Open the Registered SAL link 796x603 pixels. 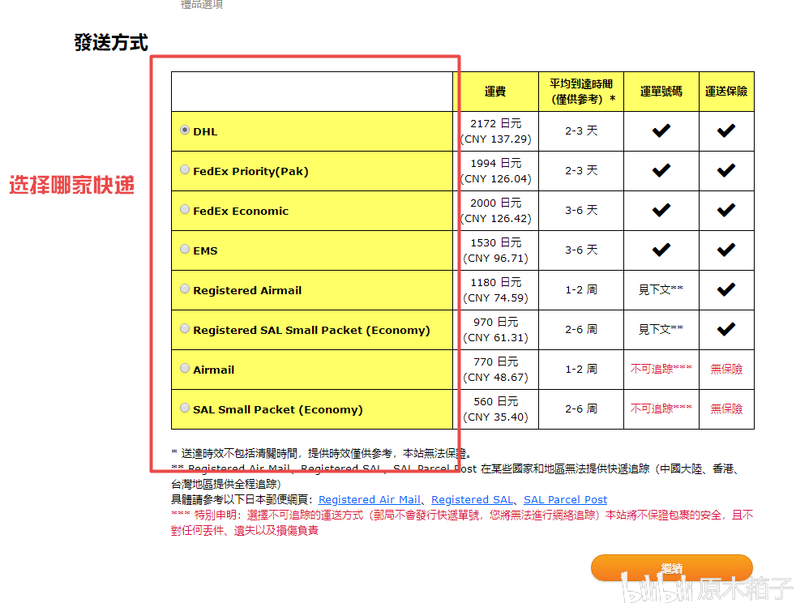(472, 499)
